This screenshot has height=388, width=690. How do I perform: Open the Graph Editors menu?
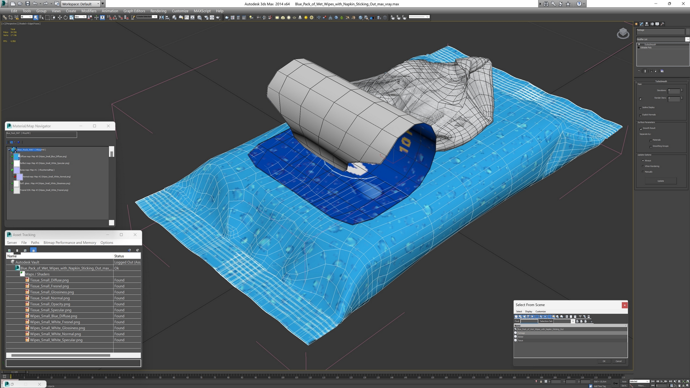point(134,11)
